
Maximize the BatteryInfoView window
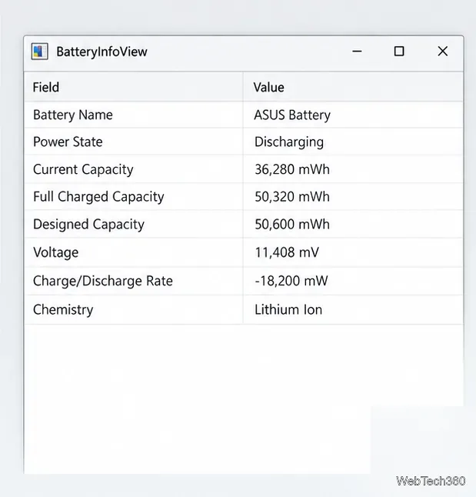coord(399,52)
